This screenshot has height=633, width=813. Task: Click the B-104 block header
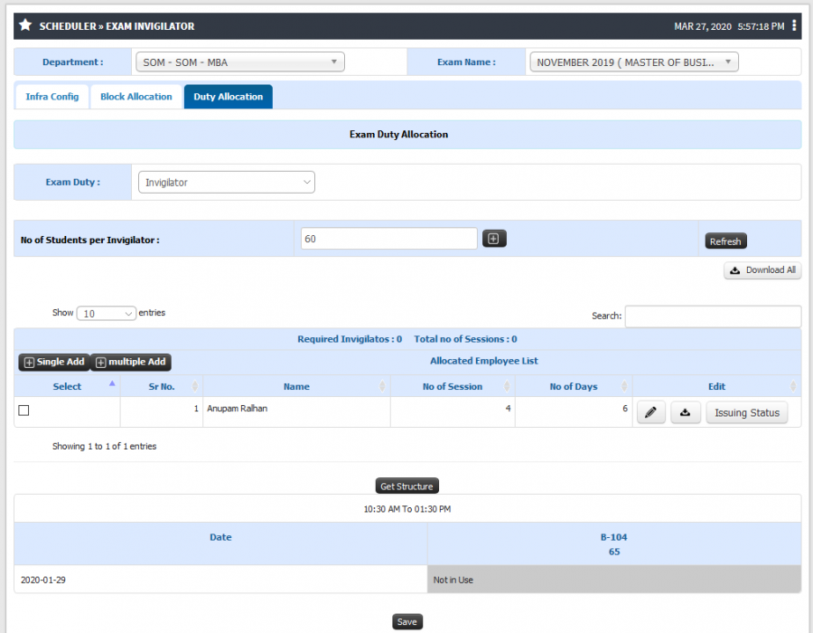pyautogui.click(x=614, y=543)
